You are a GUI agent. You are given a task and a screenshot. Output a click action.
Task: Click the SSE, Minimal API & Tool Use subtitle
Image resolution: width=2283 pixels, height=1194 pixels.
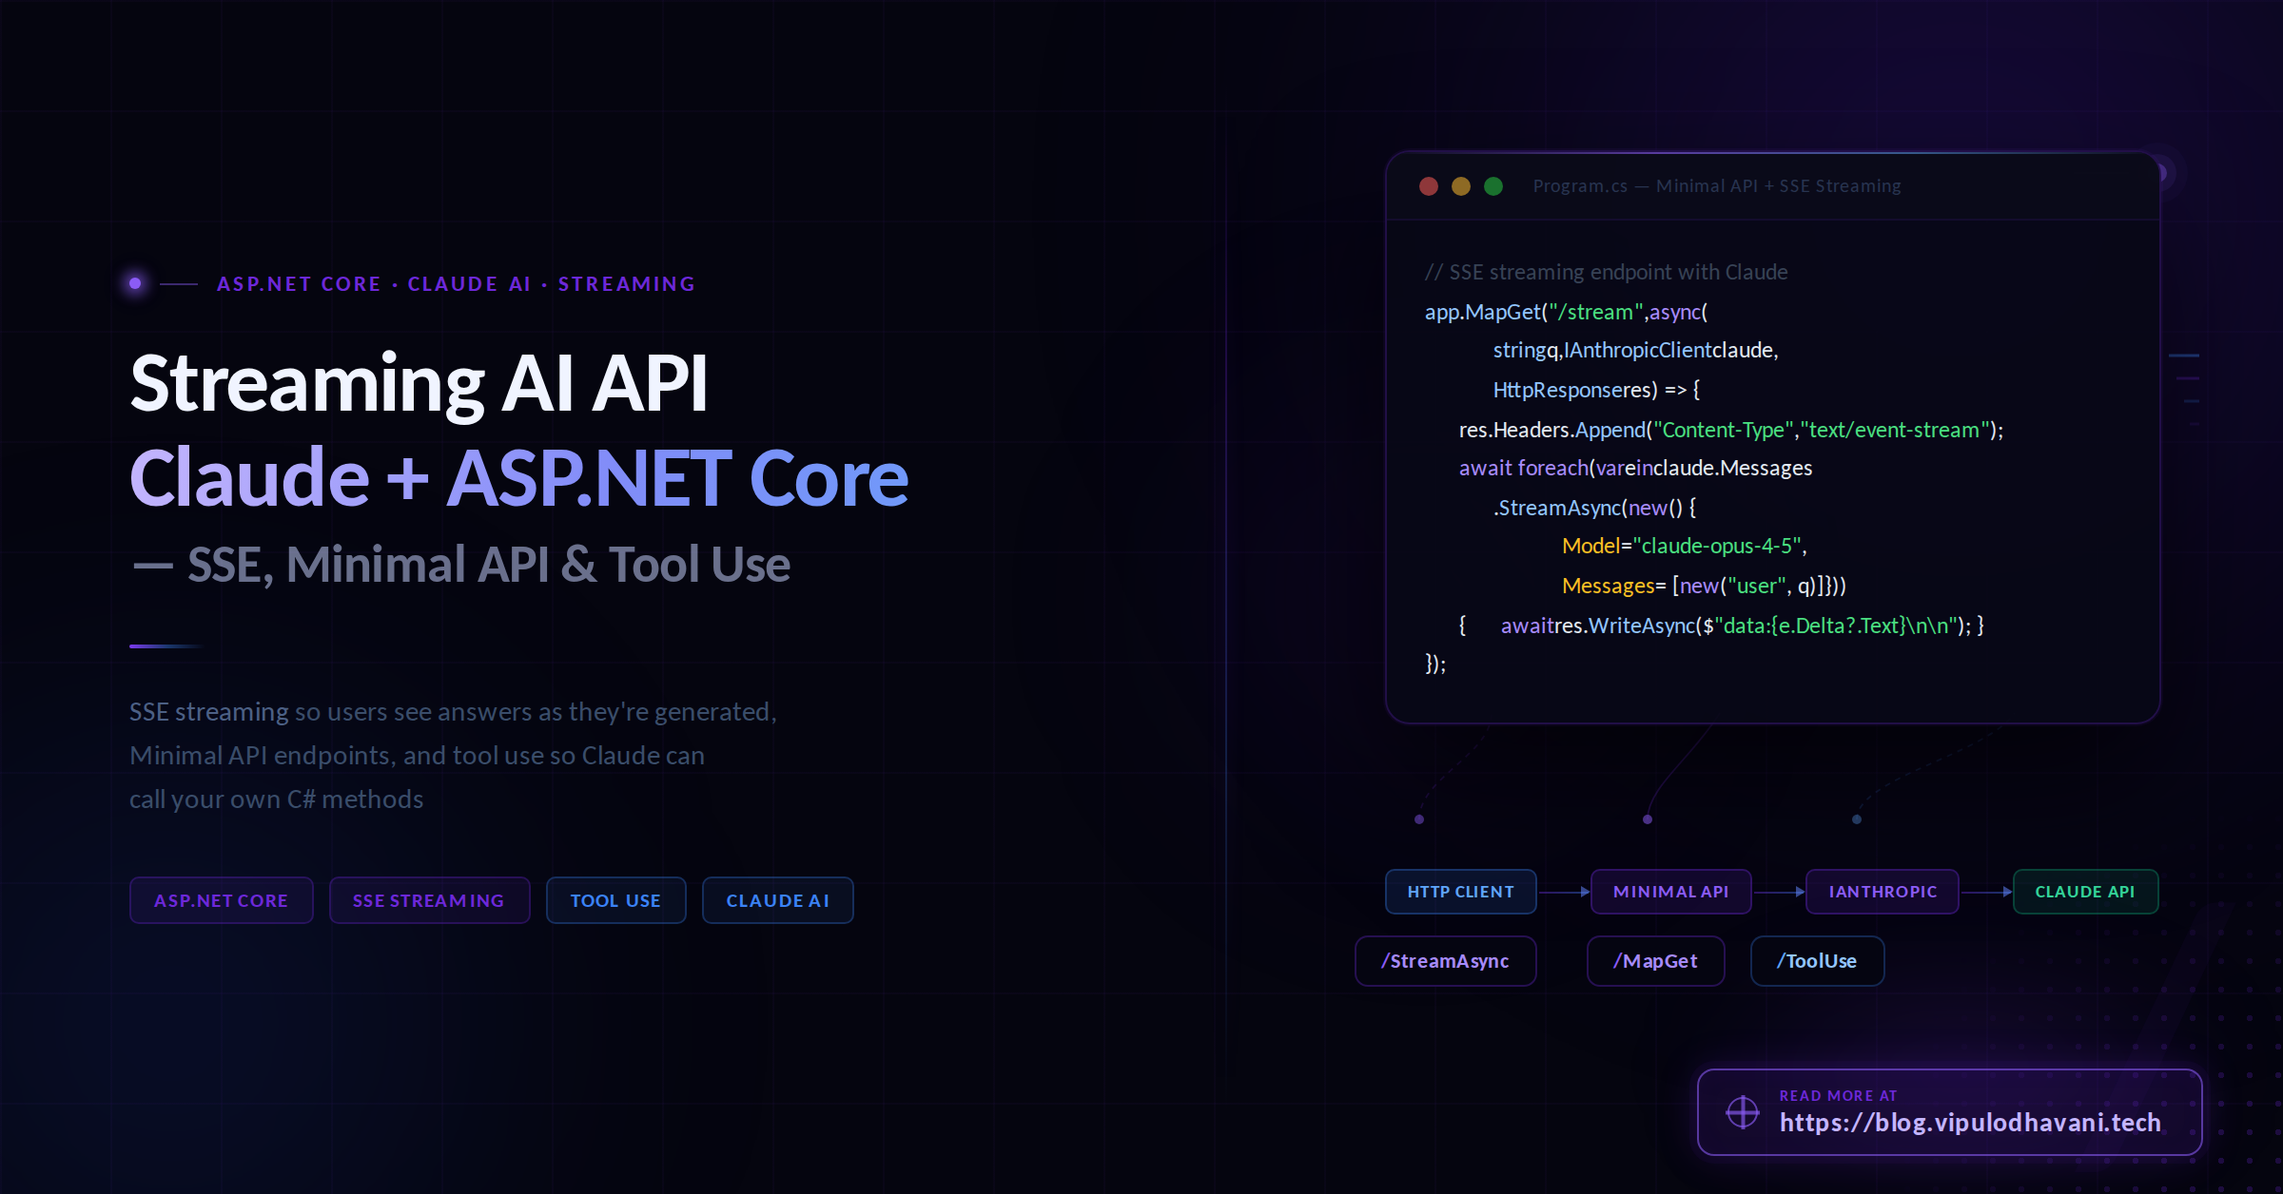click(x=460, y=565)
